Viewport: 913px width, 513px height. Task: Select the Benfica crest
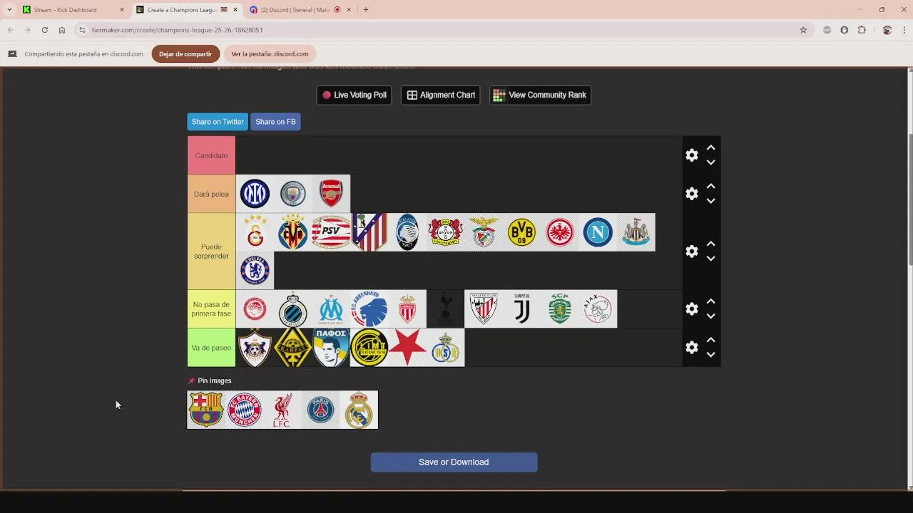(484, 232)
